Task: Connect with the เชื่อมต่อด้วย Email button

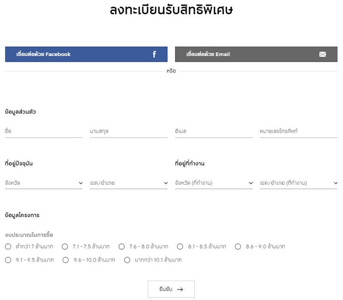Action: coord(256,55)
